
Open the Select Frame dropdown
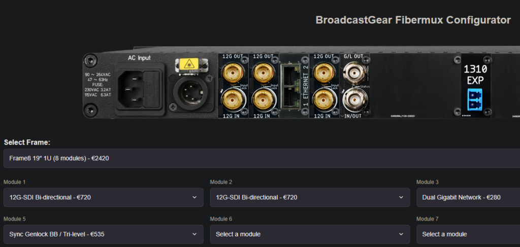coord(262,158)
